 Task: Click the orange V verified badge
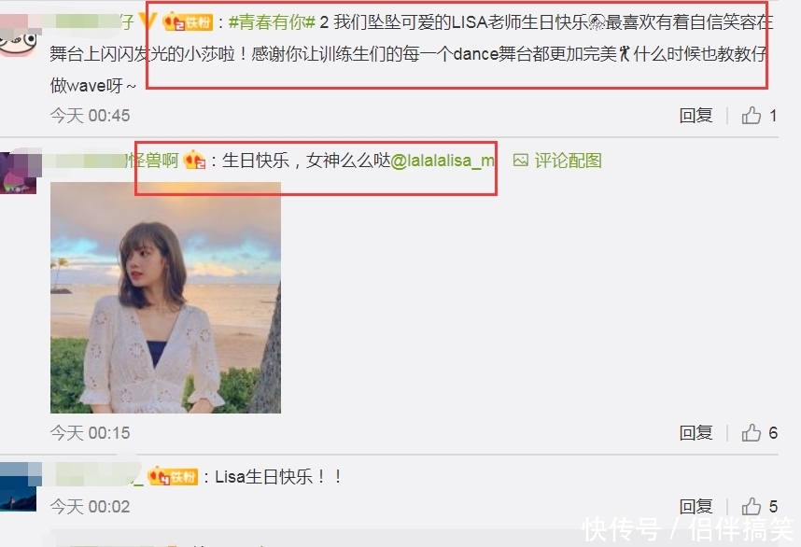coord(148,21)
